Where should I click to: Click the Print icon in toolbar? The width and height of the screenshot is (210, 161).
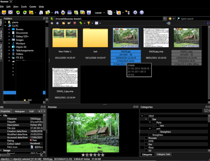click(x=63, y=12)
